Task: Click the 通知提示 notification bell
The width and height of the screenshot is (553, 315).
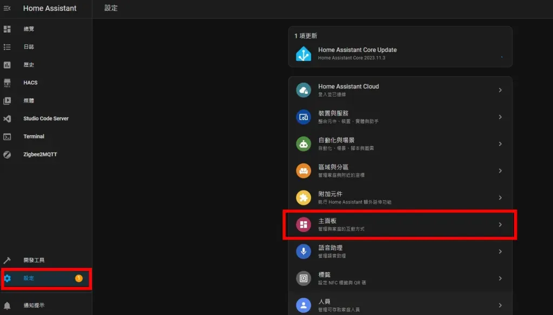Action: coord(6,304)
